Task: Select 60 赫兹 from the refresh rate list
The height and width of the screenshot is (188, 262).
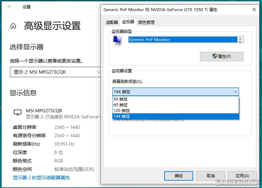Action: point(176,105)
